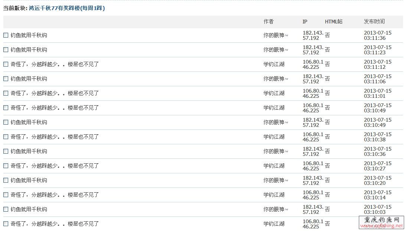This screenshot has width=406, height=231.
Task: Open post title 奇怪了，分越踩越少 dated 03:11:01
Action: [55, 93]
